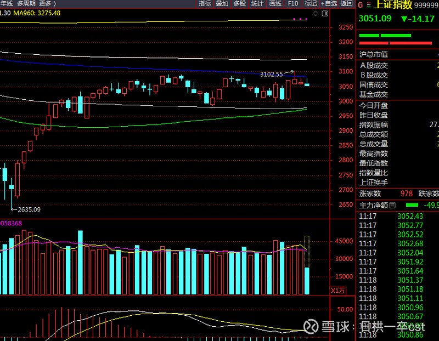This screenshot has width=439, height=341.
Task: Click the 返回 back button
Action: point(347,3)
